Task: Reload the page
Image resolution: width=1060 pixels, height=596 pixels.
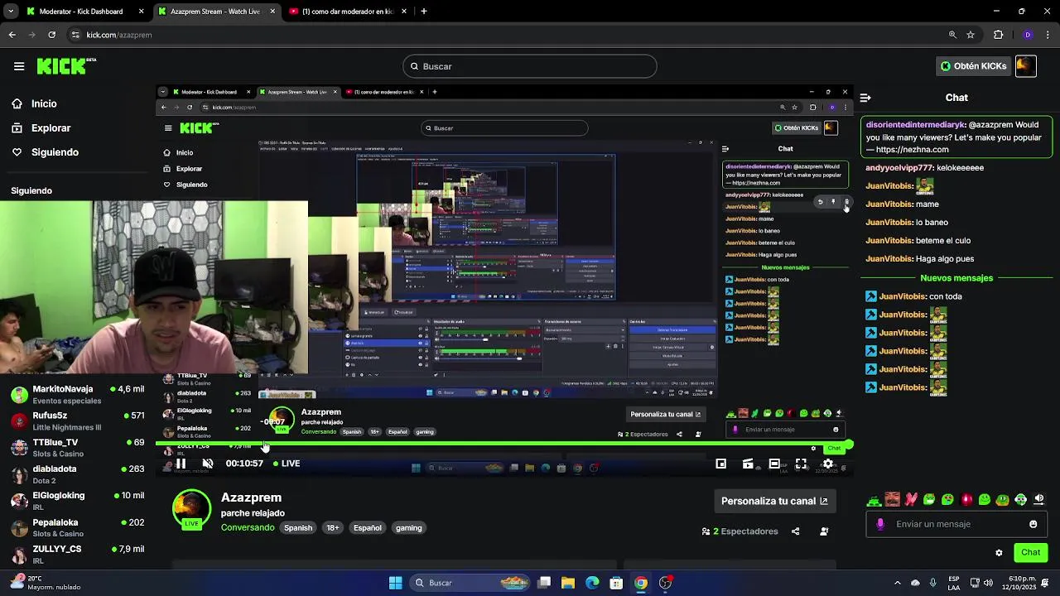Action: 51,35
